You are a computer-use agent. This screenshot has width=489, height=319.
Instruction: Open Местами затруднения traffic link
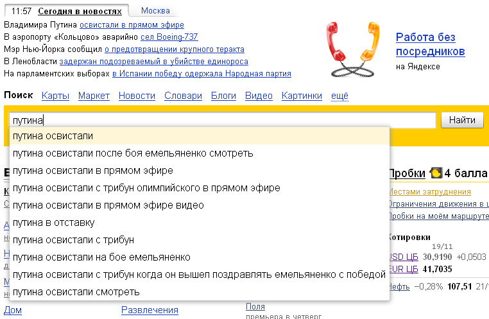[431, 192]
